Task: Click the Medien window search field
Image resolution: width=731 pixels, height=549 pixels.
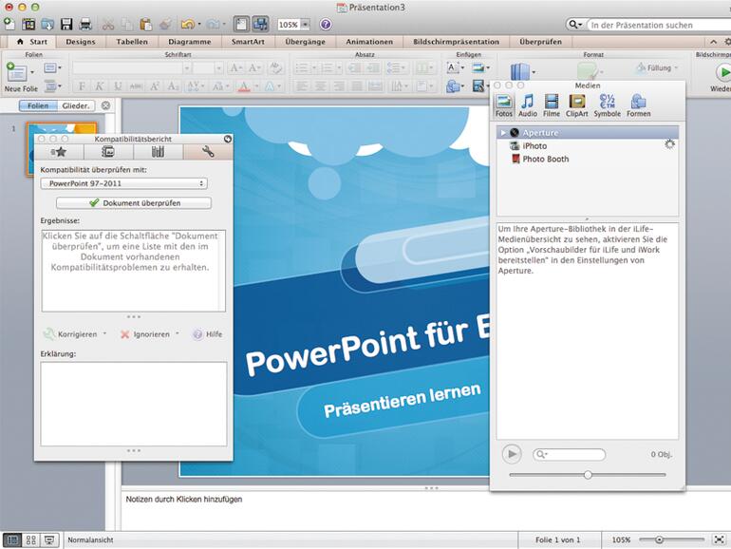Action: tap(569, 454)
